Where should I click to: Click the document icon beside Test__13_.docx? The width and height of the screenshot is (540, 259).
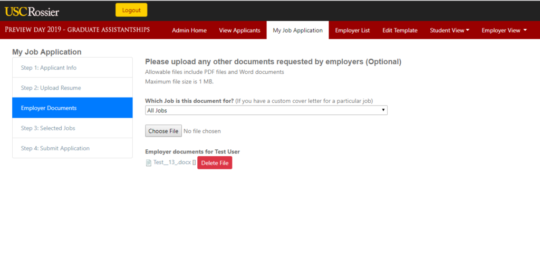coord(149,163)
